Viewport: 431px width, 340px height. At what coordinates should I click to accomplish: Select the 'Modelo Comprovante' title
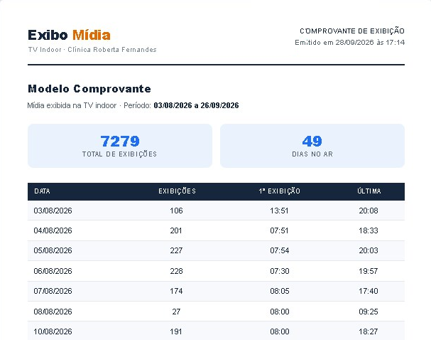click(x=89, y=89)
